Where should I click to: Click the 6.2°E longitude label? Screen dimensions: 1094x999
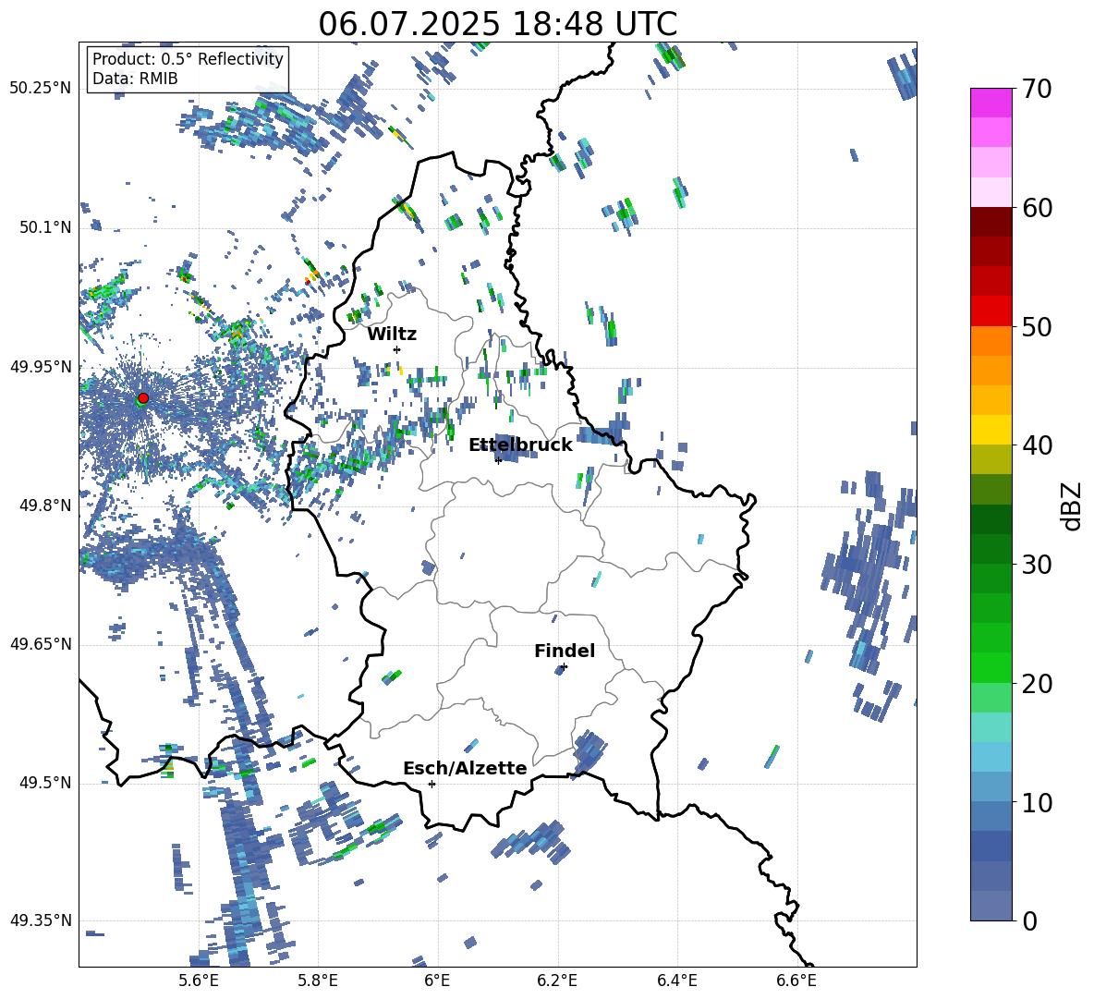557,981
